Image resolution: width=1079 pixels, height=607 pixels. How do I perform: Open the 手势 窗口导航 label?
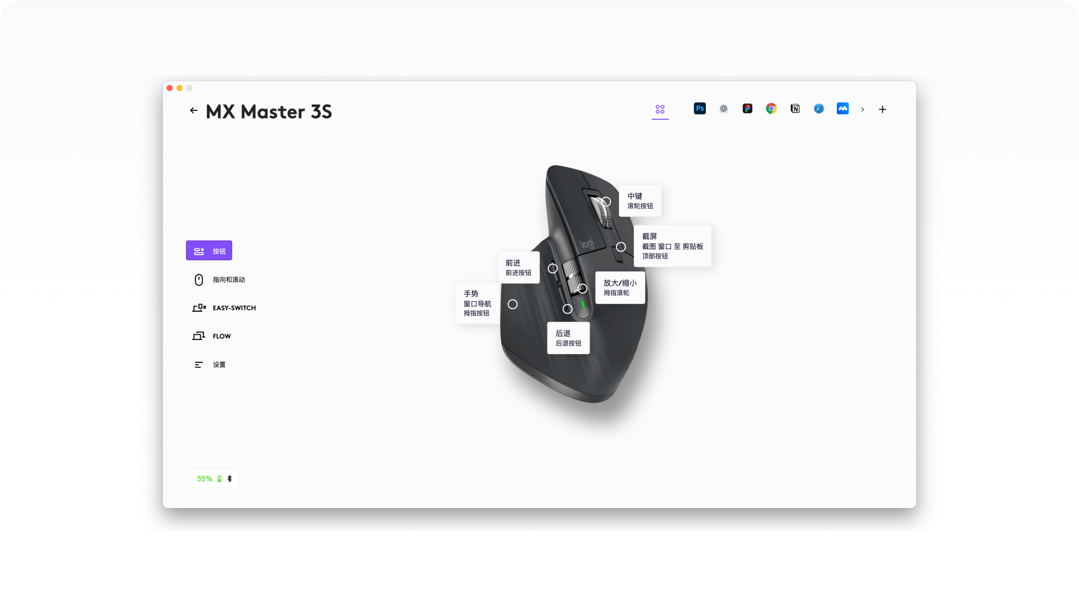(x=477, y=303)
